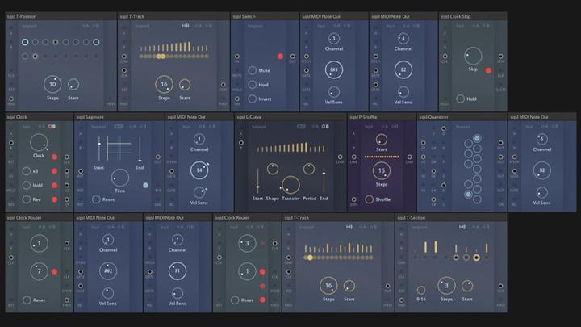The image size is (581, 327).
Task: Click the sqsl P-Shuffle module title
Action: [363, 117]
